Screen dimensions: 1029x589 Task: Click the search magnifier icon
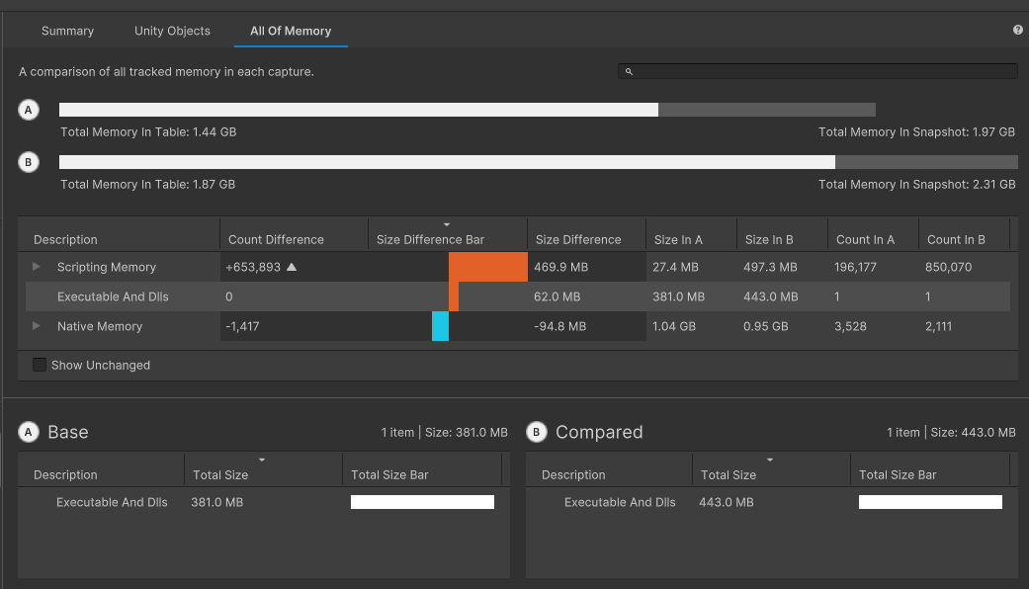[x=630, y=71]
